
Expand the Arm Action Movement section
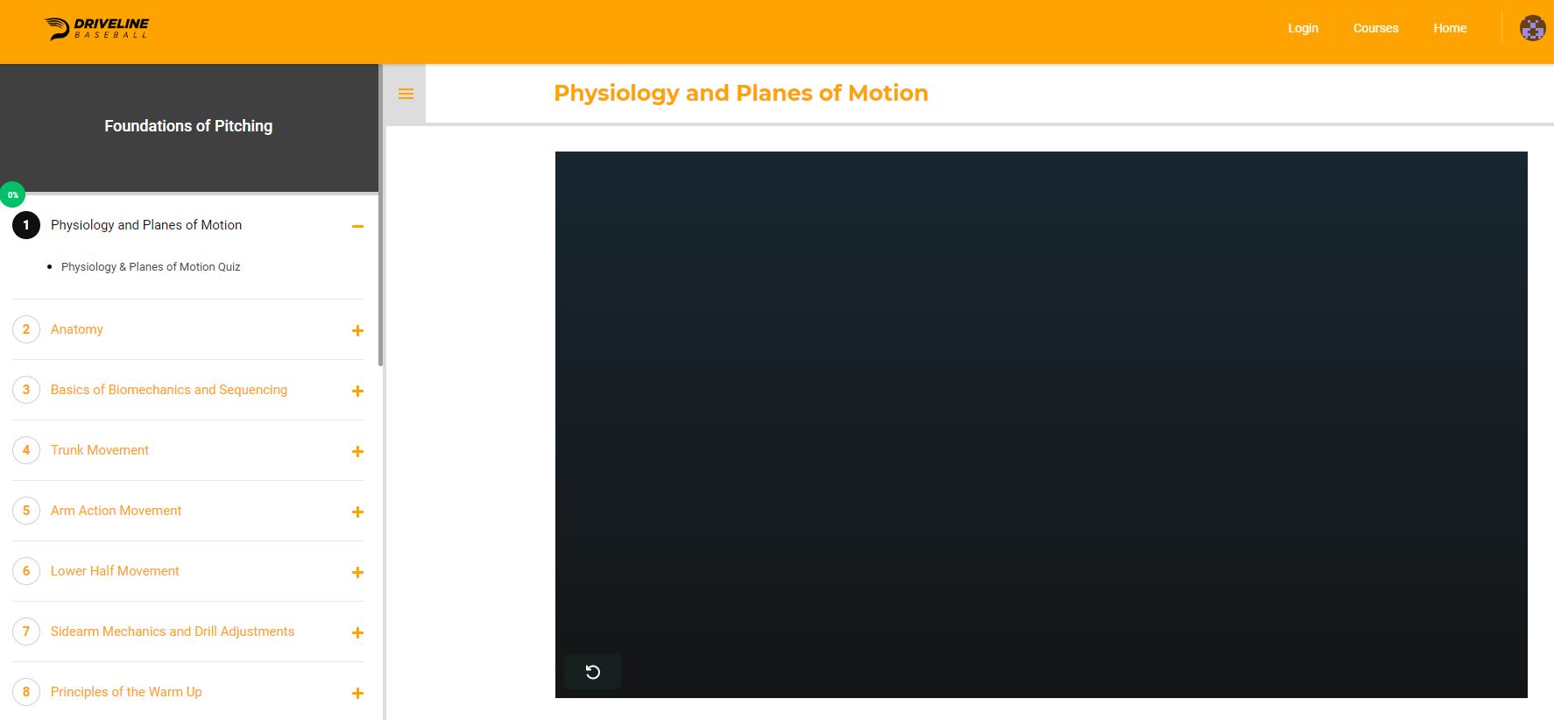(x=357, y=512)
